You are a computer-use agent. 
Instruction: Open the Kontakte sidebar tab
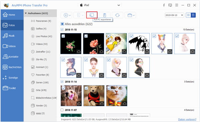coord(12,57)
